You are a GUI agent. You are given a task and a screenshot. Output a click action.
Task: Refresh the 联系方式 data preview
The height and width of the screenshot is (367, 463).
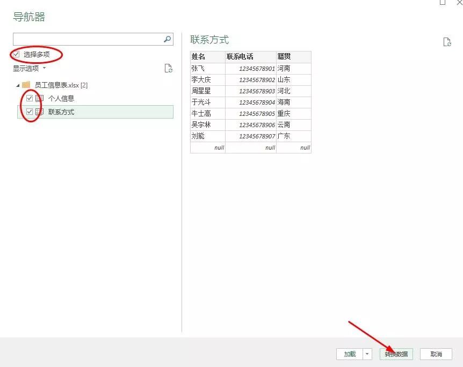click(447, 41)
